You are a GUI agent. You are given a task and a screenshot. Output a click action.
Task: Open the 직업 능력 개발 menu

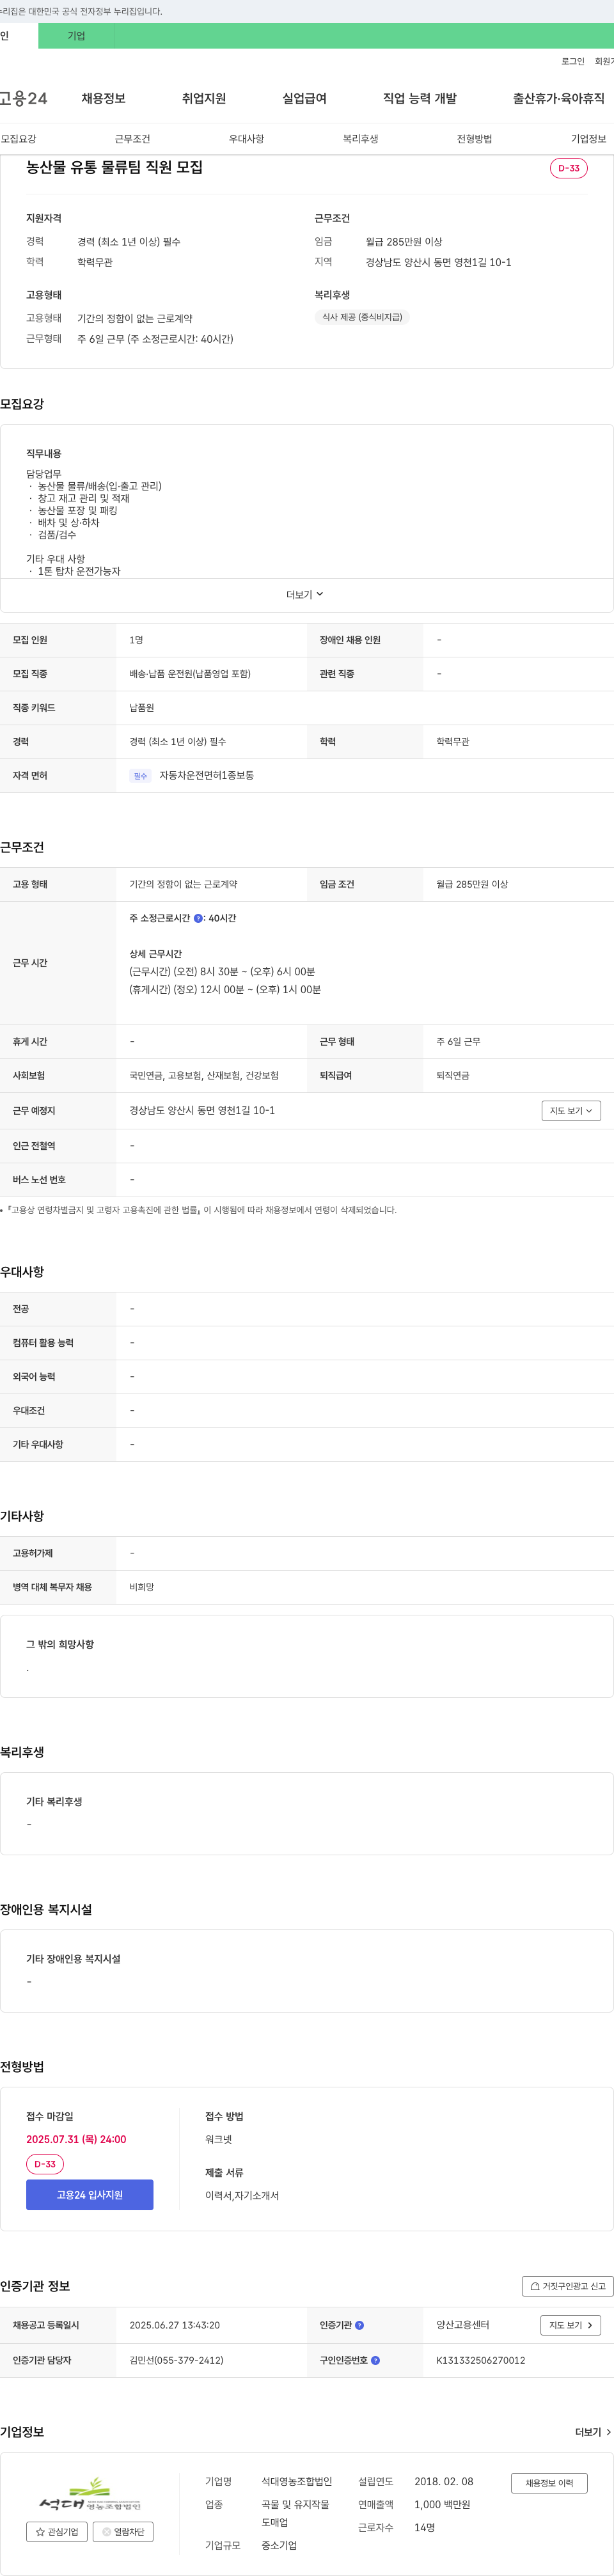point(420,98)
